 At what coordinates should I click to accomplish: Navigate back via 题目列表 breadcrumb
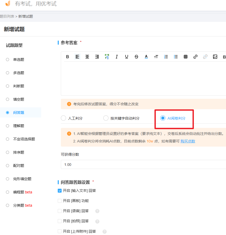click(7, 16)
